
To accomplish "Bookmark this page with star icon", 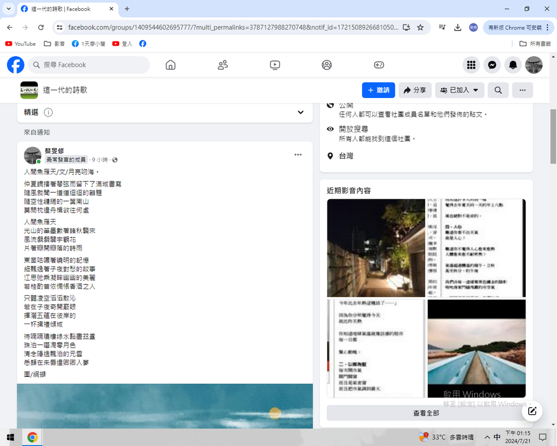I will click(x=420, y=27).
